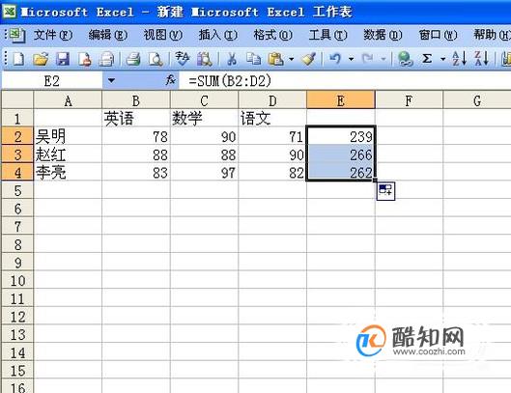Select cell containing 吴明
The height and width of the screenshot is (393, 511).
point(68,136)
